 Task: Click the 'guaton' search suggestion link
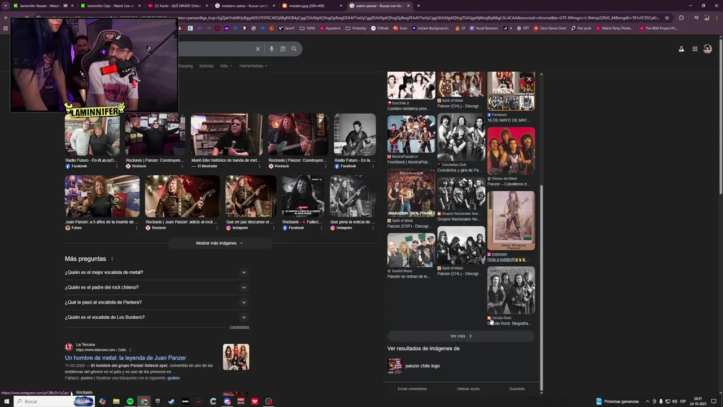[x=173, y=378]
